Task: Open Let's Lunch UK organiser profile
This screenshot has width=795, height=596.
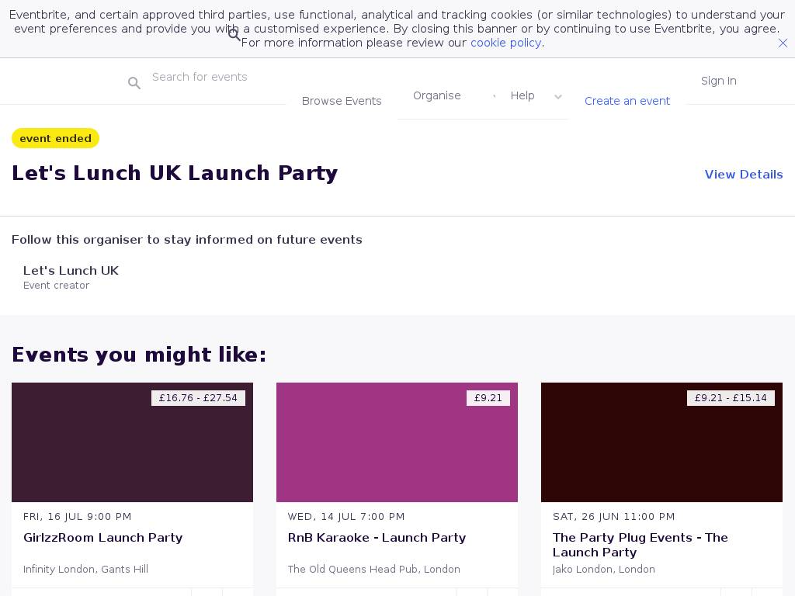Action: [71, 271]
